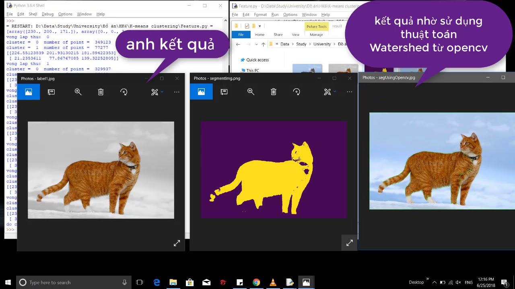
Task: Select This PC in Explorer sidebar
Action: pyautogui.click(x=253, y=70)
